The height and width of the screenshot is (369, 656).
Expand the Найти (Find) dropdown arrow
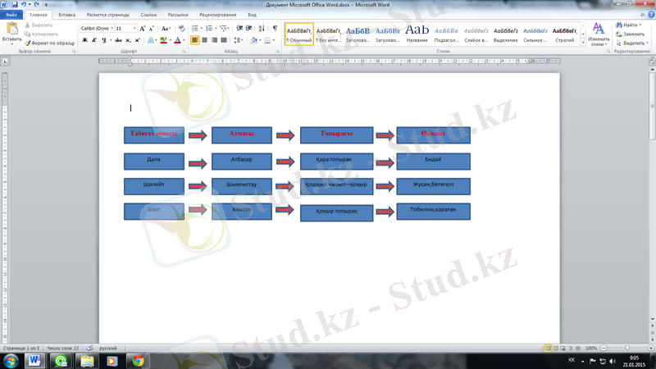(x=643, y=25)
